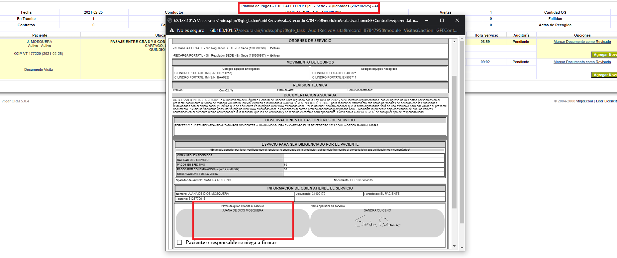617x258 pixels.
Task: Mark the 09:02 visit document as Revisado
Action: (x=582, y=62)
